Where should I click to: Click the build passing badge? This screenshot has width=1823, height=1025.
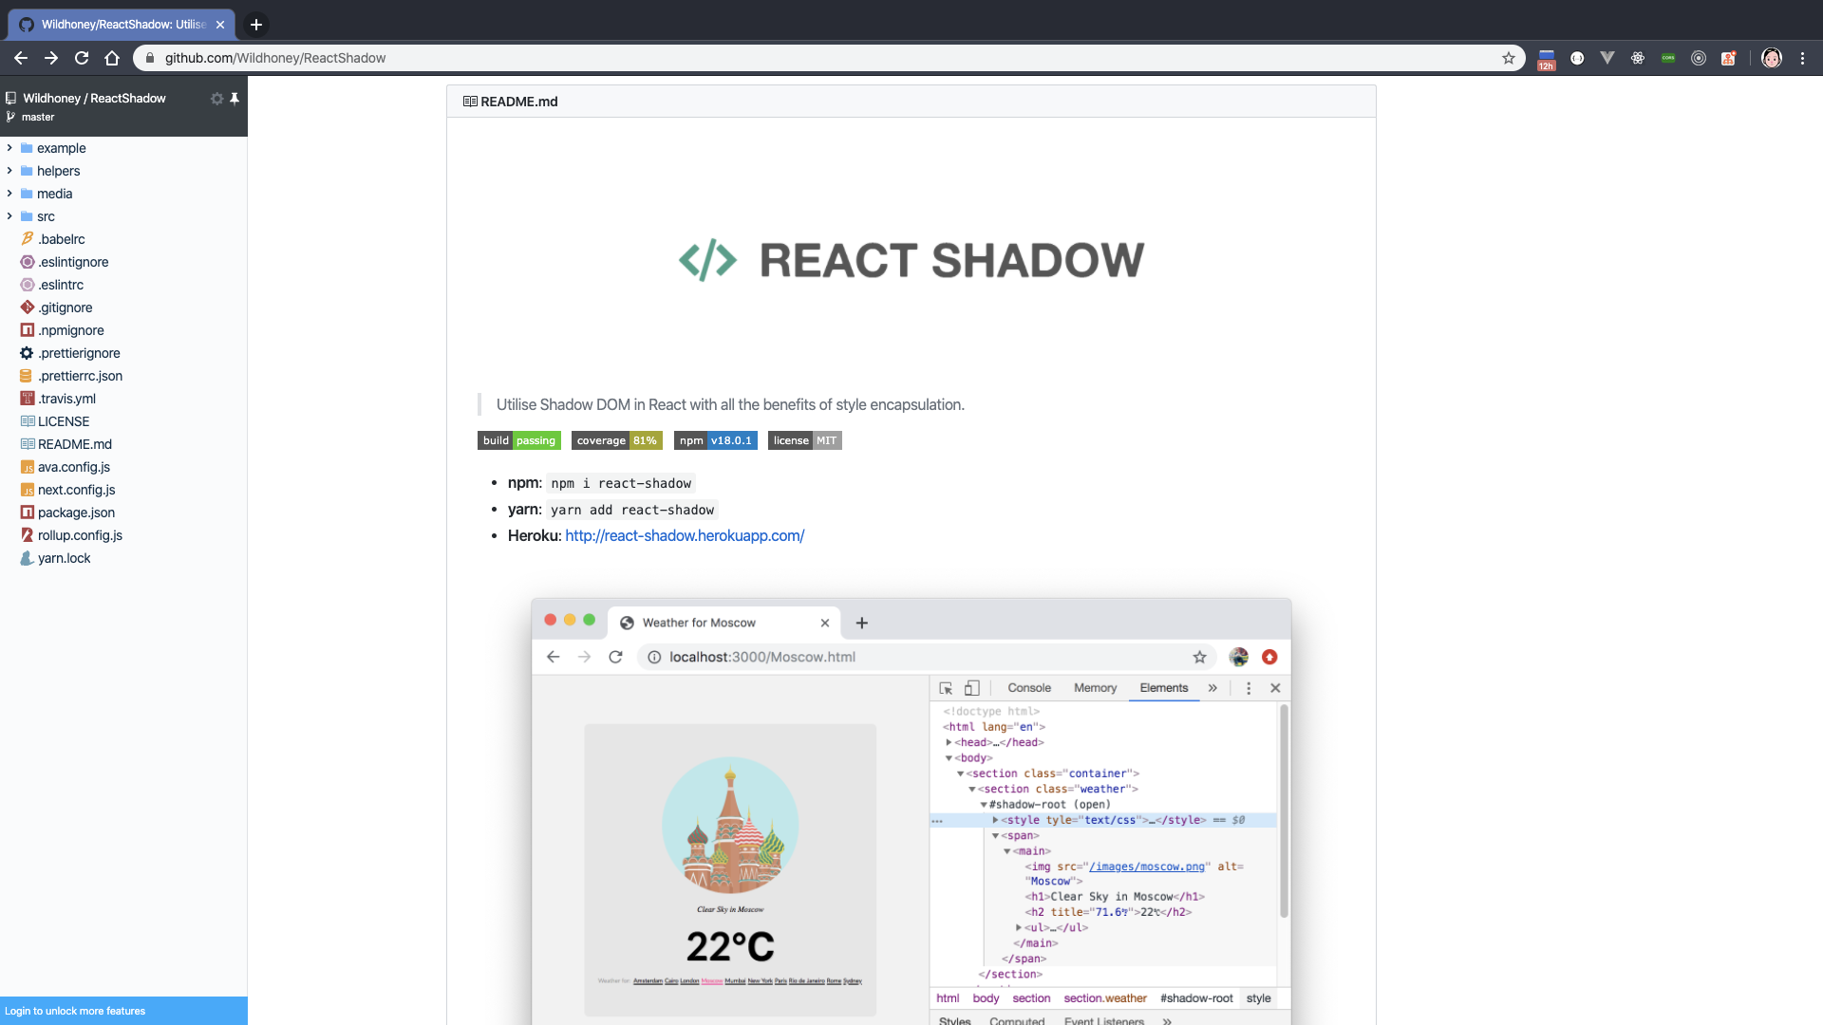click(518, 440)
